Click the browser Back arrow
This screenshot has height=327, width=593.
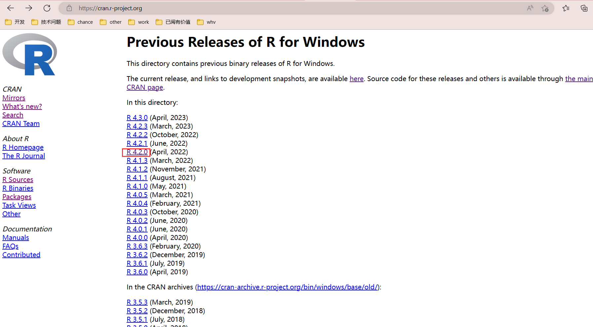tap(11, 8)
